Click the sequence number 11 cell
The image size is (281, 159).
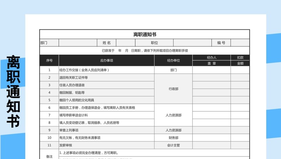pos(49,145)
